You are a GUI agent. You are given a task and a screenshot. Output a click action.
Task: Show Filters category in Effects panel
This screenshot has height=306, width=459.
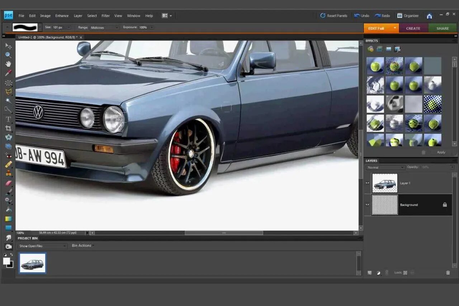pyautogui.click(x=371, y=49)
